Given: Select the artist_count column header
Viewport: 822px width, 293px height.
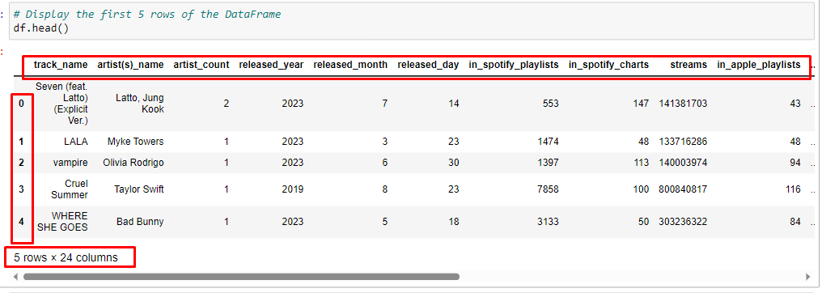Looking at the screenshot, I should 201,65.
